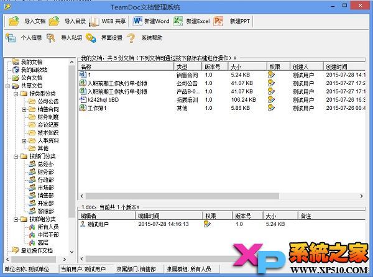Click the 拓展培训 type cell
This screenshot has width=373, height=277.
[187, 100]
